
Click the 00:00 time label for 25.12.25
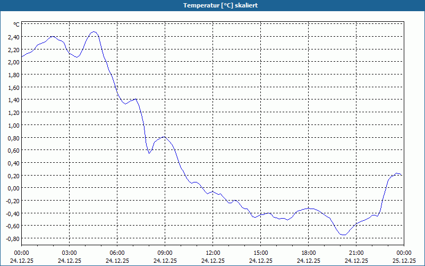tap(404, 253)
